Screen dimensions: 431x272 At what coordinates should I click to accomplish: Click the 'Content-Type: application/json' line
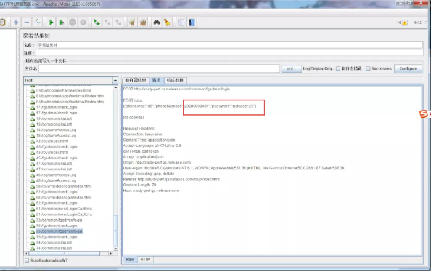pos(149,140)
